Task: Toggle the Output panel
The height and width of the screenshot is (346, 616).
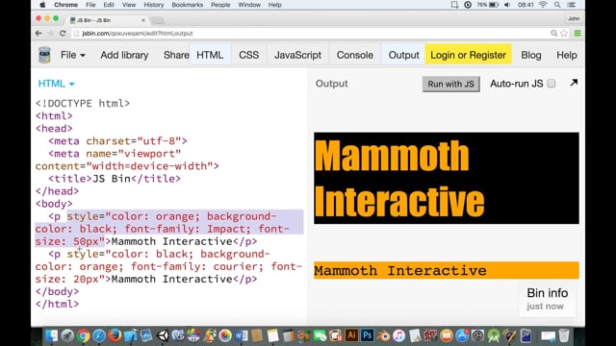Action: (404, 55)
